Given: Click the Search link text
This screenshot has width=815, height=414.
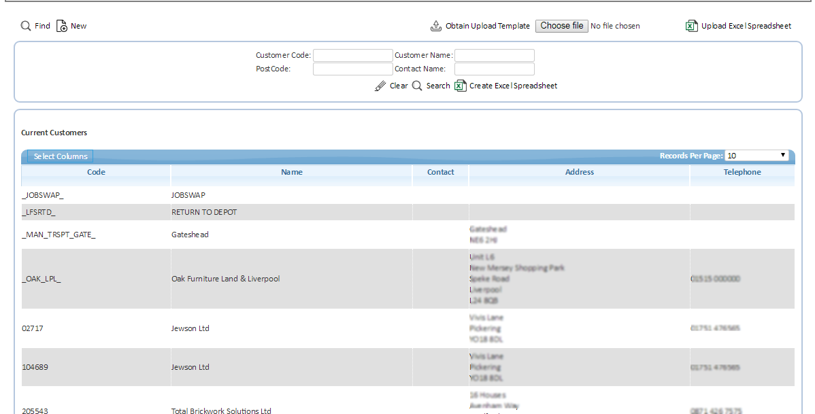Looking at the screenshot, I should [x=438, y=86].
